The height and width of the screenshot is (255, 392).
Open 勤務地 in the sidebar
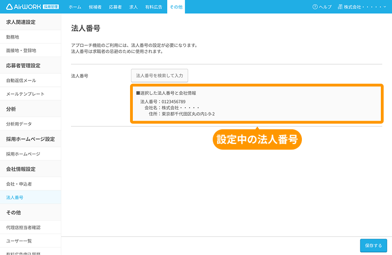[x=31, y=37]
